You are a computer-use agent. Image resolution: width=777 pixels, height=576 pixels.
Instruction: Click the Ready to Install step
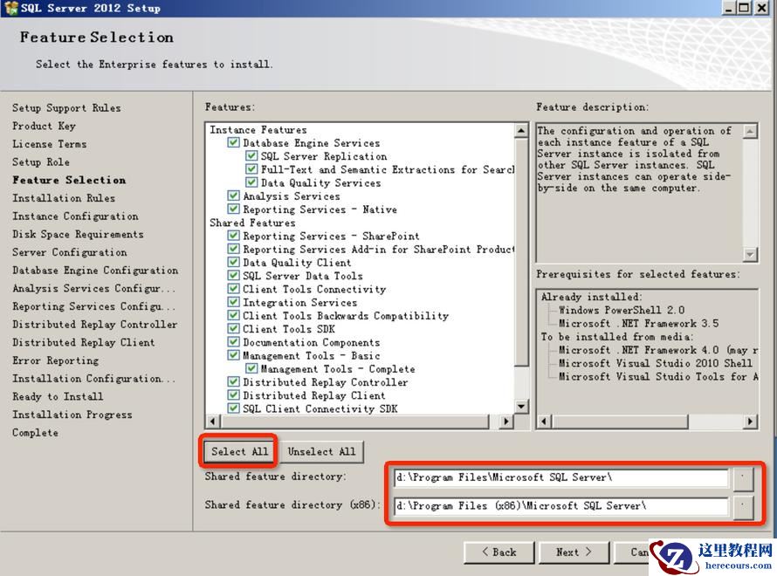[x=58, y=396]
